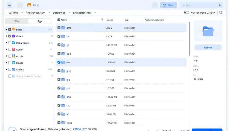The width and height of the screenshot is (230, 131).
Task: Click the file list vertical scrollbar
Action: click(189, 39)
